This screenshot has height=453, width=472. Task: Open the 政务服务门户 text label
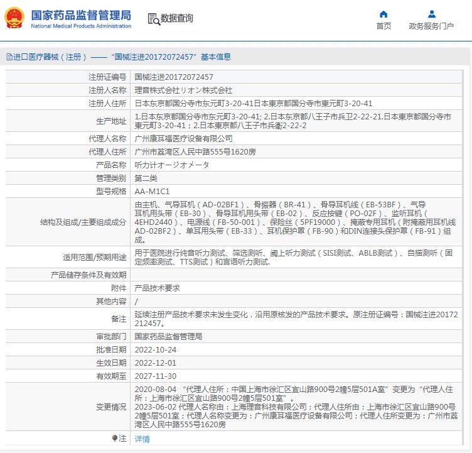pyautogui.click(x=431, y=26)
